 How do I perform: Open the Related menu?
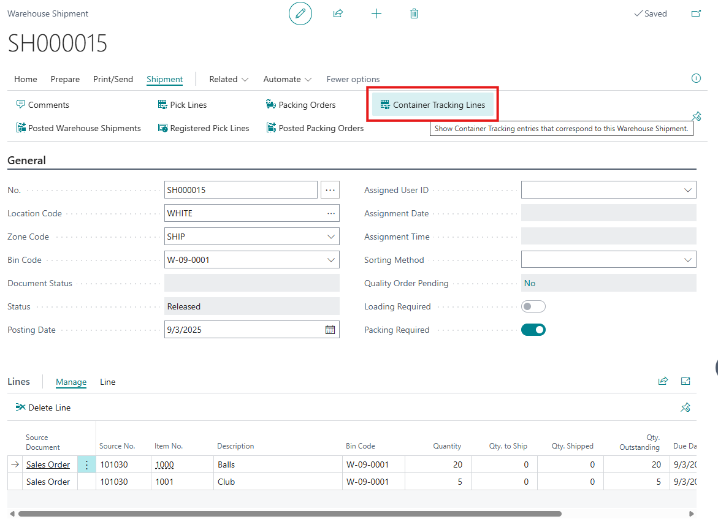pyautogui.click(x=229, y=79)
